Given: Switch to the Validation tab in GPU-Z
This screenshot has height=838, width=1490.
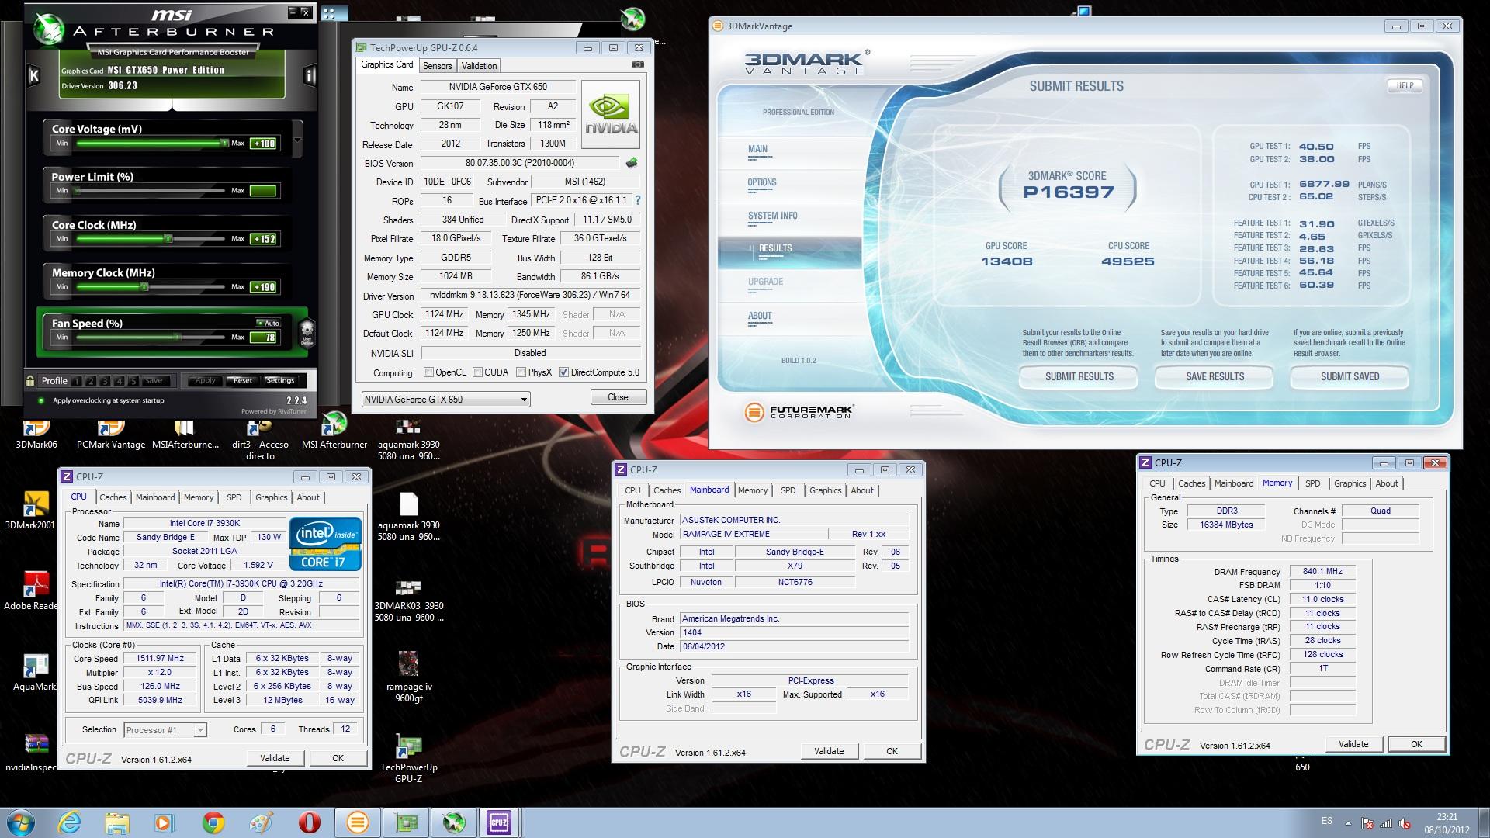Looking at the screenshot, I should tap(479, 66).
